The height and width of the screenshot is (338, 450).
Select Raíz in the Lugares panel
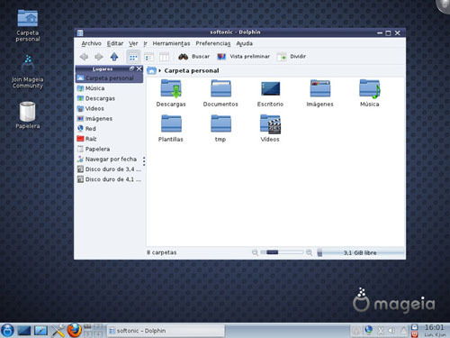pyautogui.click(x=109, y=139)
